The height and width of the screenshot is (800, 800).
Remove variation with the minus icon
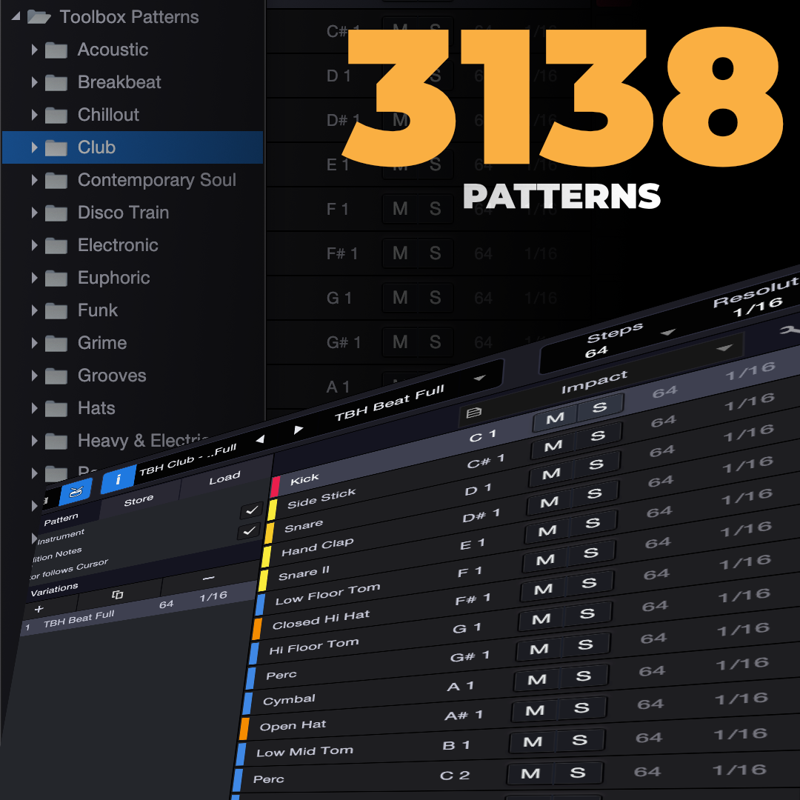pyautogui.click(x=208, y=577)
